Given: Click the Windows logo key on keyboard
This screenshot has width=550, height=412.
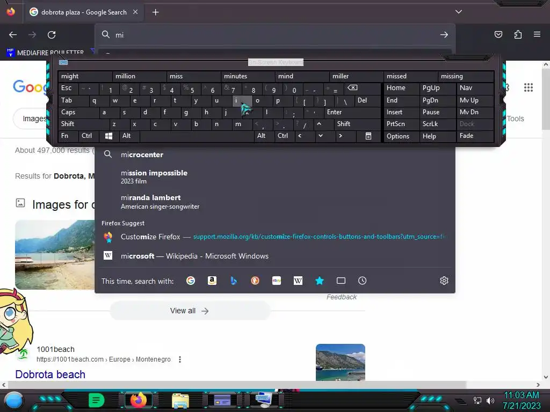Looking at the screenshot, I should tap(108, 136).
